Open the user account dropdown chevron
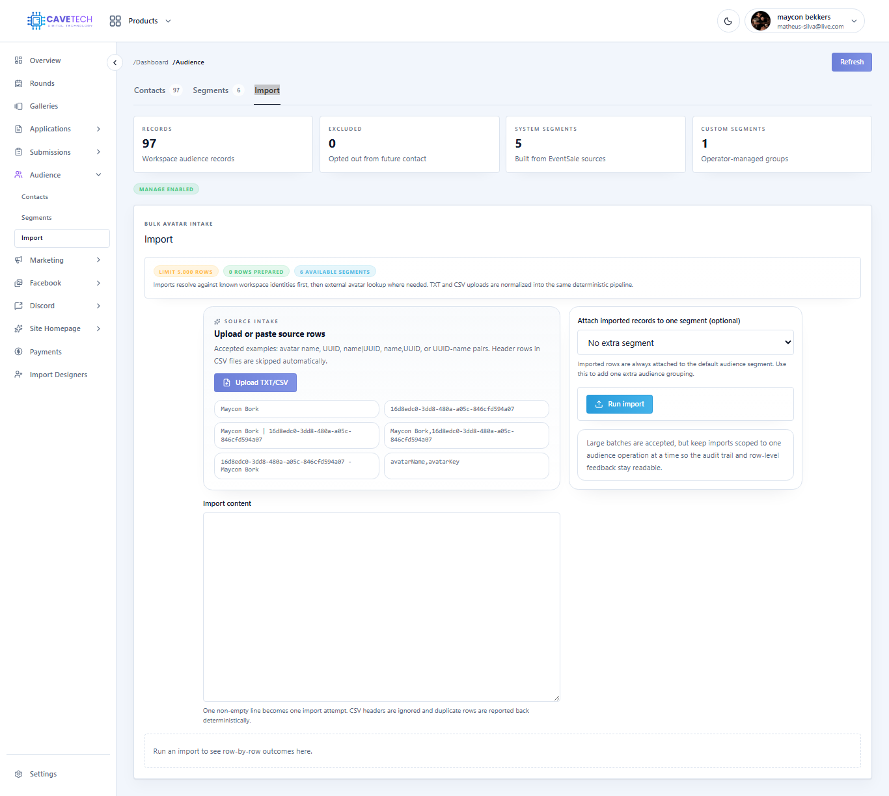The width and height of the screenshot is (889, 796). click(854, 21)
